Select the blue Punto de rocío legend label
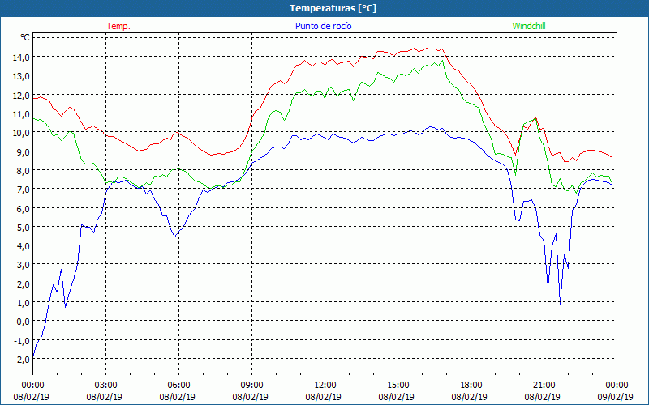This screenshot has width=649, height=405. point(323,26)
